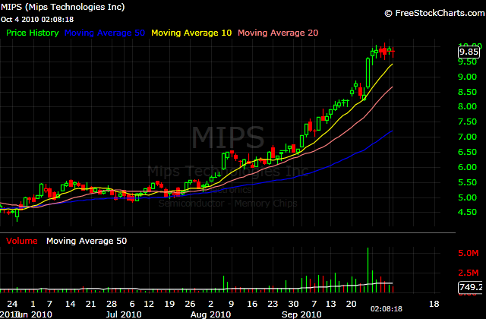Image resolution: width=486 pixels, height=319 pixels.
Task: Click the date label 19 on the axis
Action: click(169, 304)
